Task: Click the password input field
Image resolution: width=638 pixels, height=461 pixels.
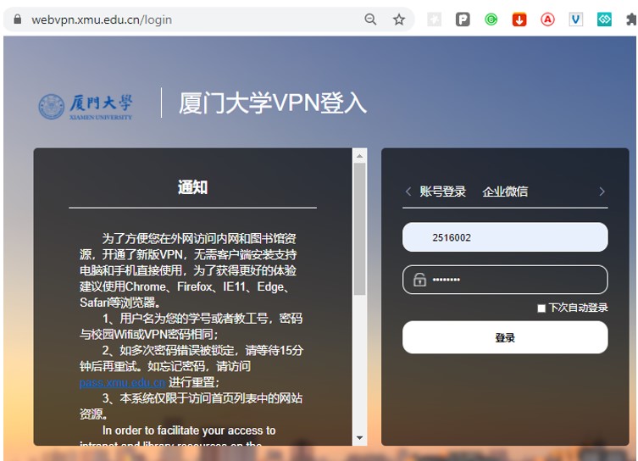Action: pos(505,280)
